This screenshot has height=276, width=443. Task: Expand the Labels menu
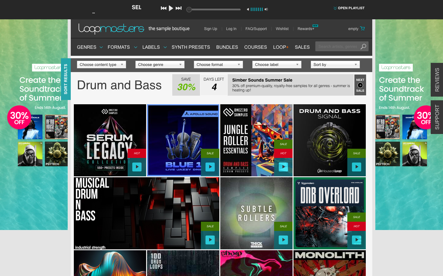(x=154, y=47)
